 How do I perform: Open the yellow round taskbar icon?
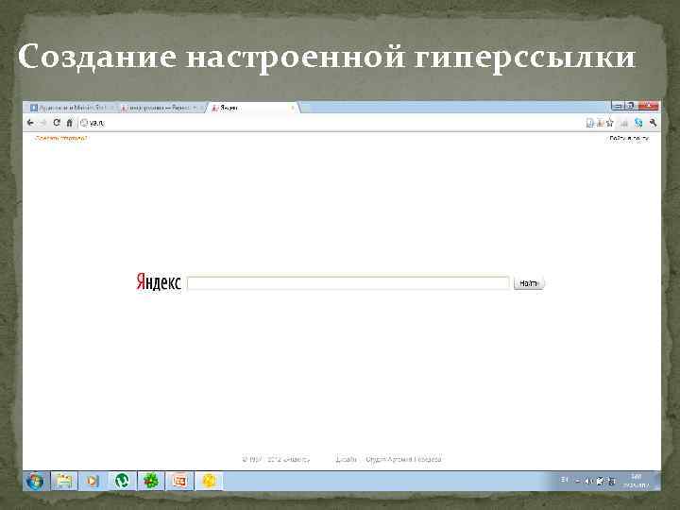[x=209, y=481]
